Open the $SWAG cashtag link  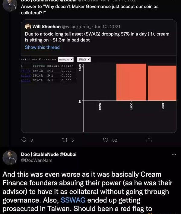coord(73,200)
